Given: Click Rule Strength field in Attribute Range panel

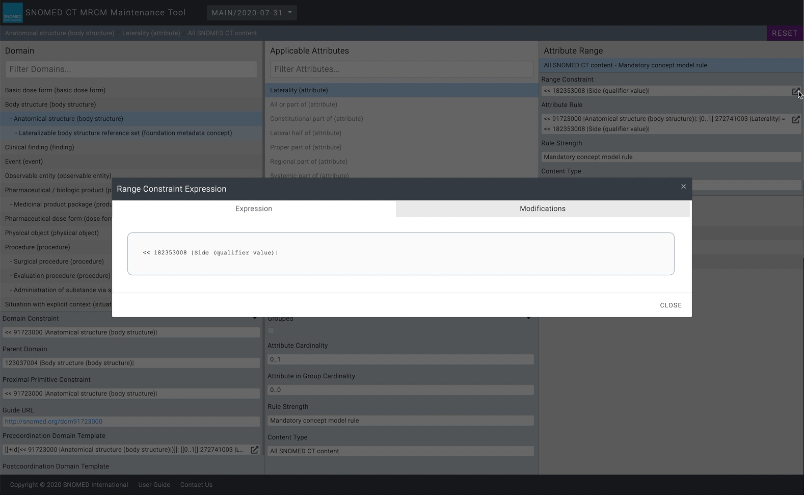Looking at the screenshot, I should [x=671, y=157].
